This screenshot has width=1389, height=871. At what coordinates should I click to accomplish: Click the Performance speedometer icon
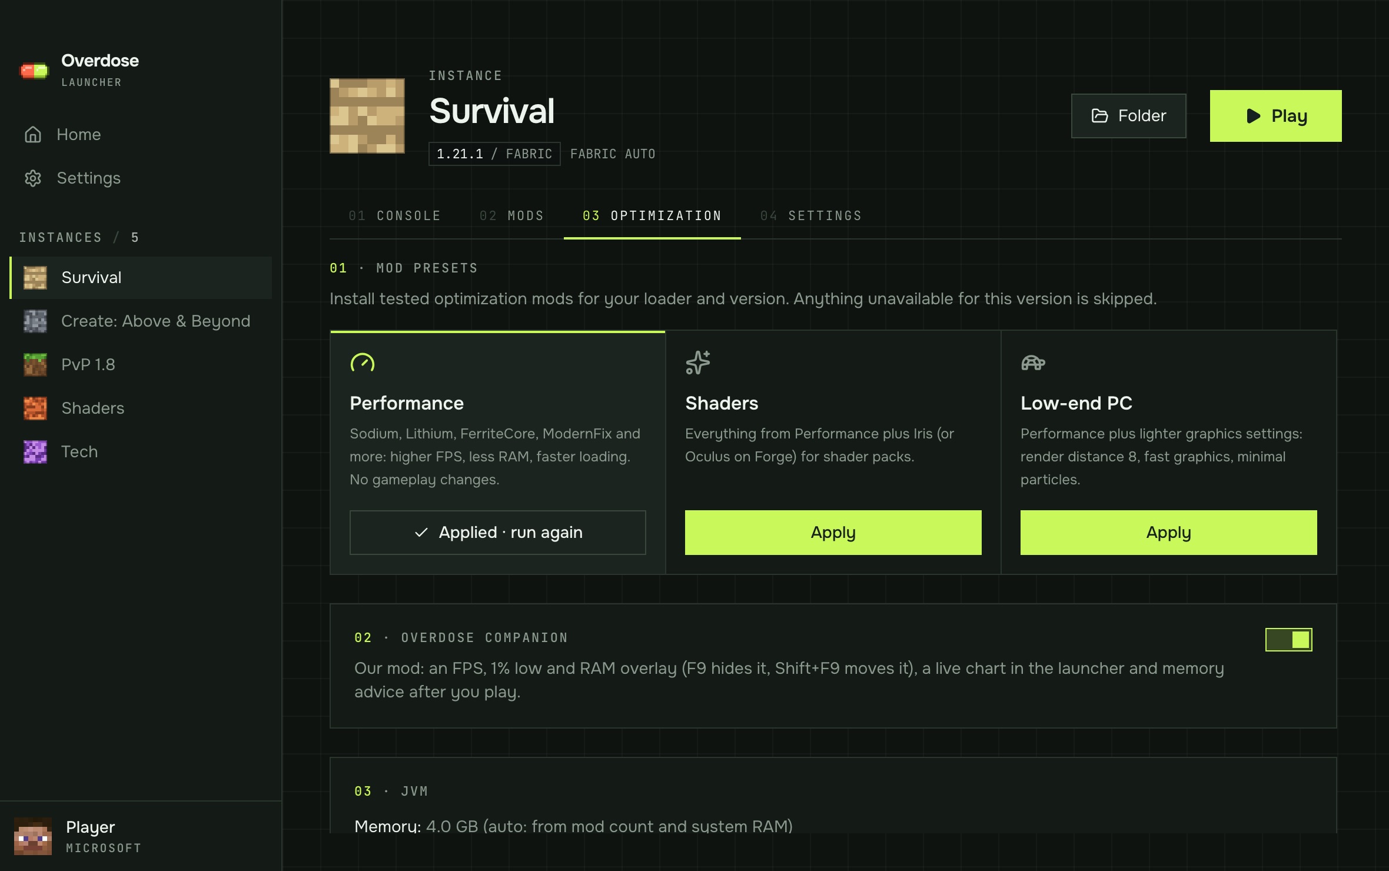363,363
